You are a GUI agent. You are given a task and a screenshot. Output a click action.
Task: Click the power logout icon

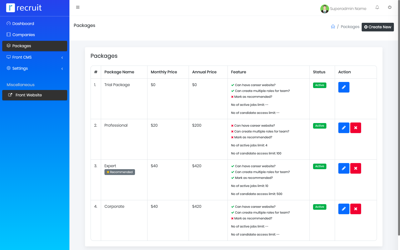click(390, 7)
